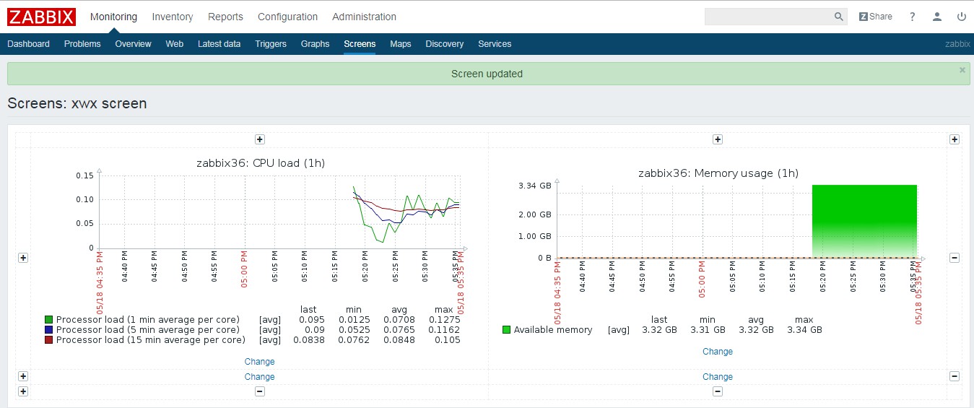The width and height of the screenshot is (974, 408).
Task: Click the search magnifier icon
Action: 838,17
